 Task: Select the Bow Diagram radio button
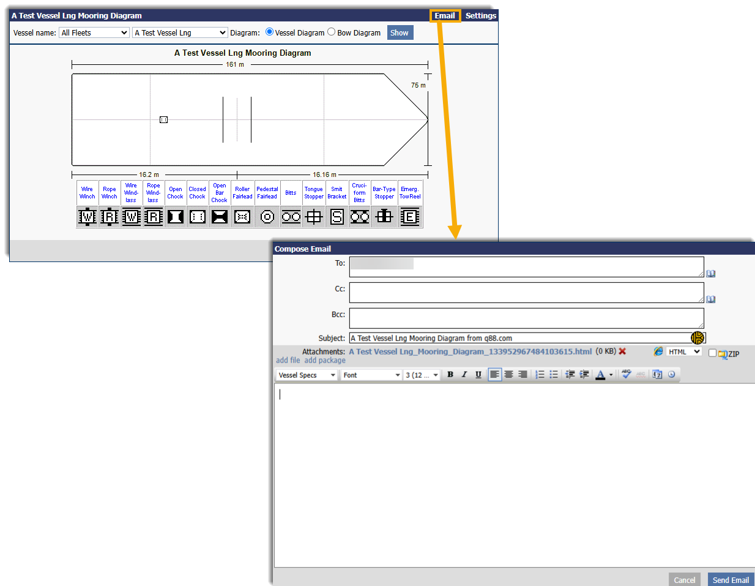332,32
